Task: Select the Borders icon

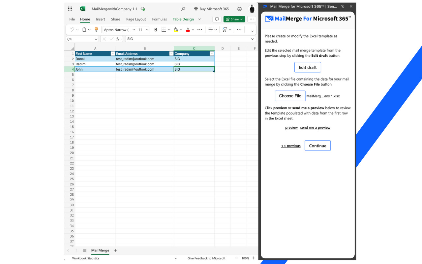Action: tap(164, 29)
